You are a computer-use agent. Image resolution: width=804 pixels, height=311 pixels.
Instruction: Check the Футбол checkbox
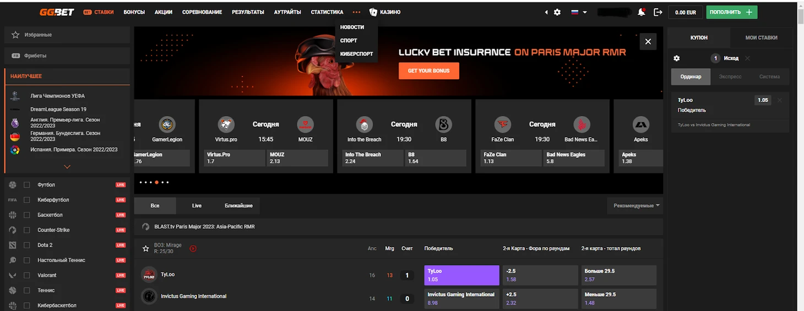27,185
